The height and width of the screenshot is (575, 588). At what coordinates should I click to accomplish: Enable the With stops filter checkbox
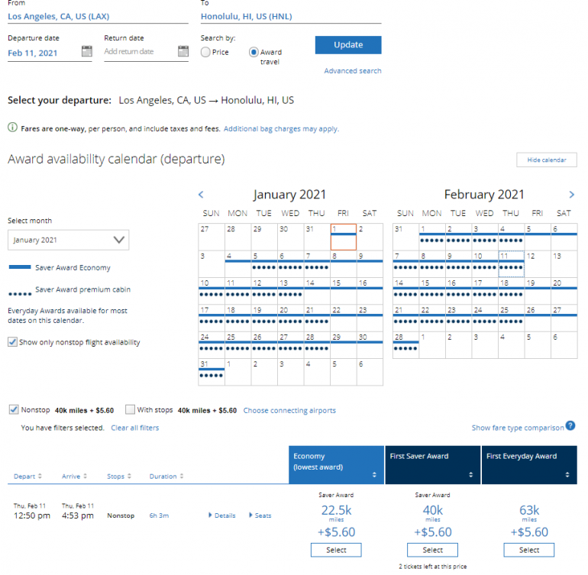pyautogui.click(x=131, y=410)
